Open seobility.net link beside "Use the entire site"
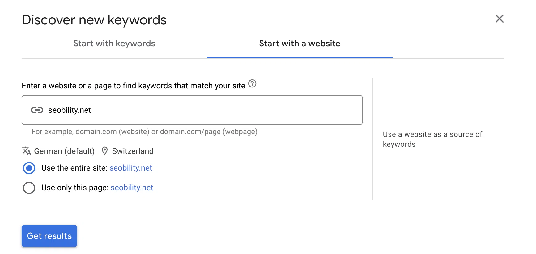Screen dimensions: 536x254 130,168
